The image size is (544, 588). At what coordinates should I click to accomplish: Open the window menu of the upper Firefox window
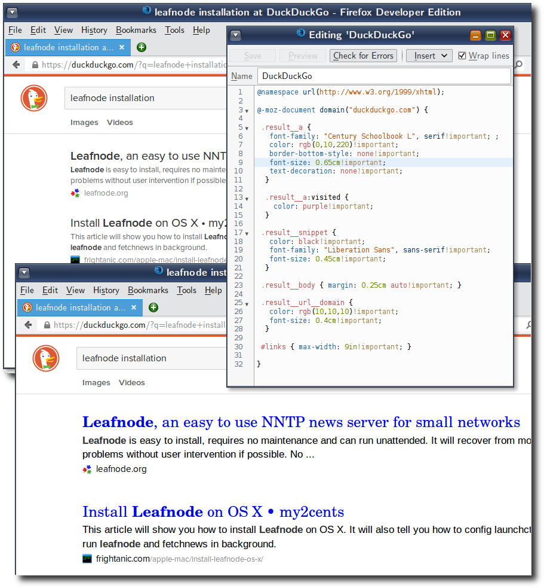pos(13,13)
